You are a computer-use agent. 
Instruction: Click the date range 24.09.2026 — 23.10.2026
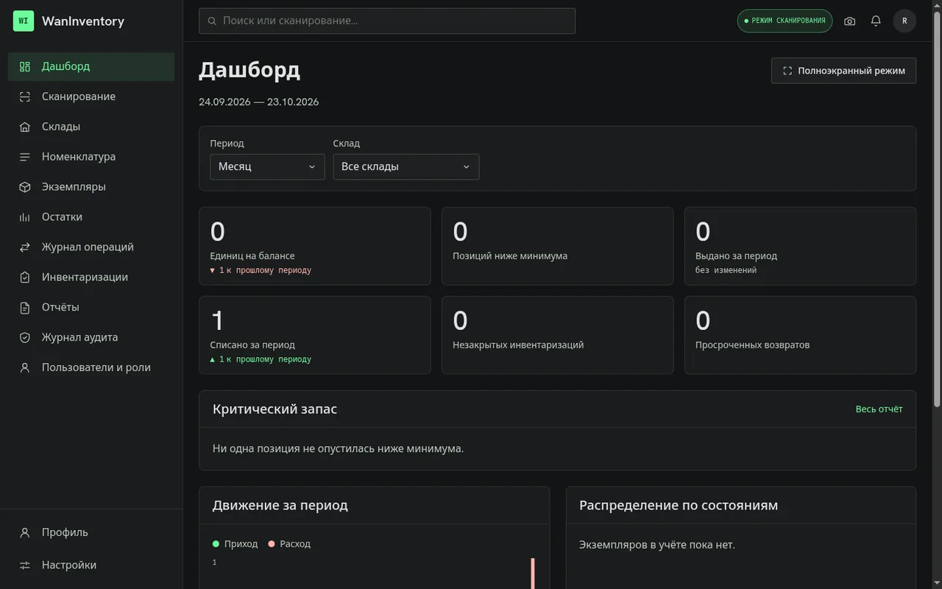point(259,102)
